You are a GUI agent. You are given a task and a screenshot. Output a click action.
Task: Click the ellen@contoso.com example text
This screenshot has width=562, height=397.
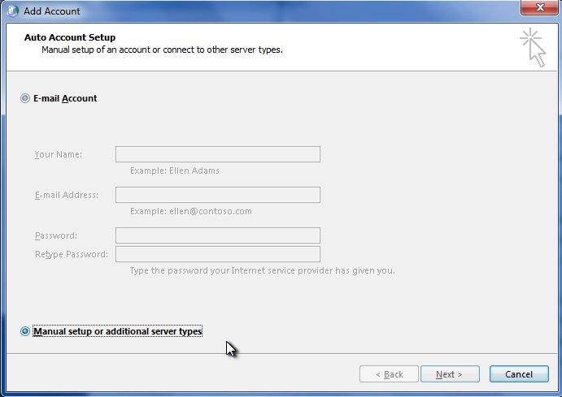click(190, 211)
